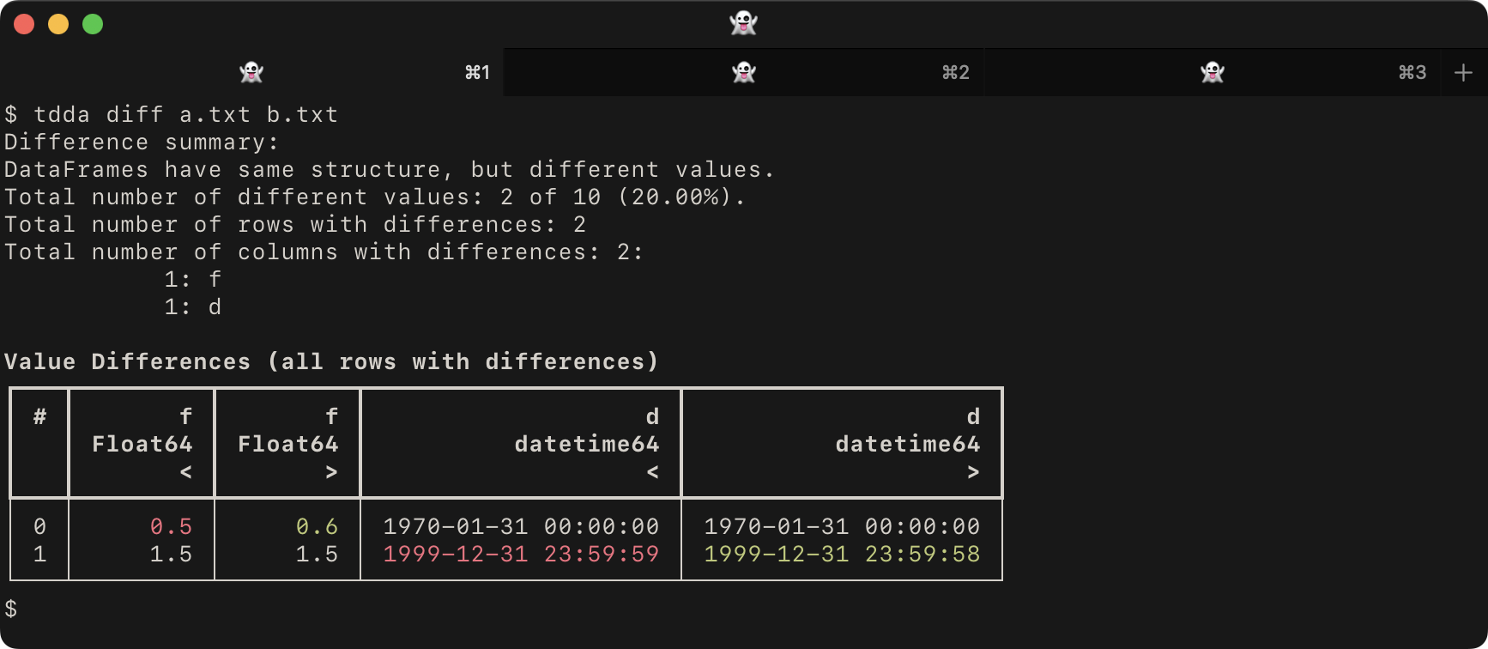Click the left '1970-01-31 00:00:00' cell
1488x649 pixels.
click(521, 526)
